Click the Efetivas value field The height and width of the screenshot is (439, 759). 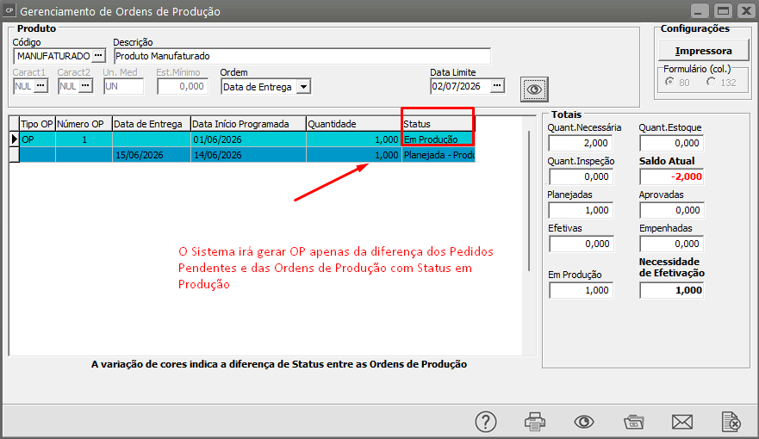coord(581,244)
